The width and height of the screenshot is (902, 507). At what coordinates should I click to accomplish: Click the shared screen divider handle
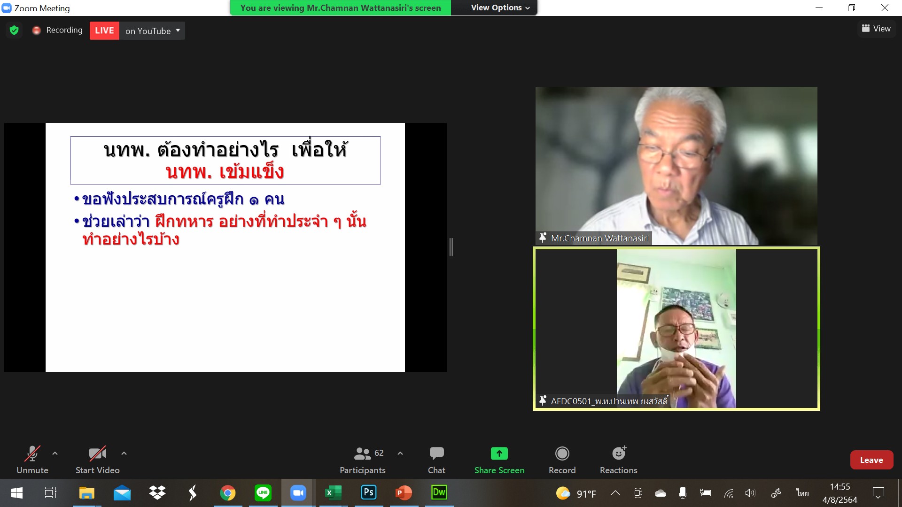coord(451,247)
